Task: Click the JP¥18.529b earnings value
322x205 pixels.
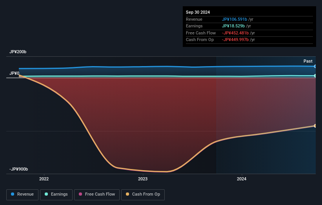Action: (233, 26)
